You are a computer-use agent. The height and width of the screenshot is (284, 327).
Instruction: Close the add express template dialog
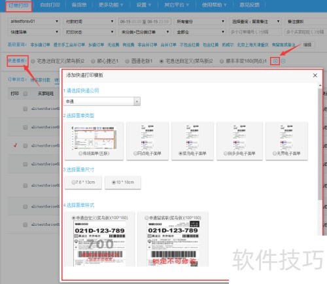coord(315,75)
